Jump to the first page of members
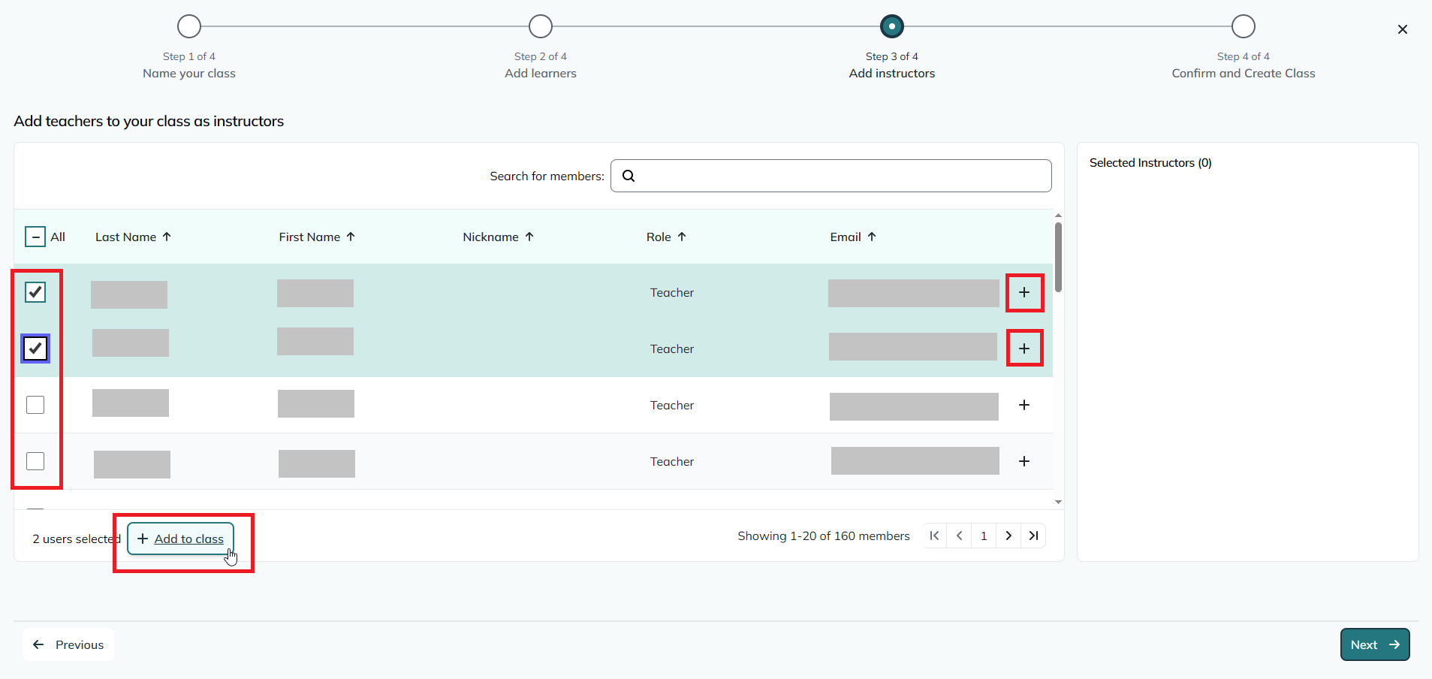 (934, 536)
